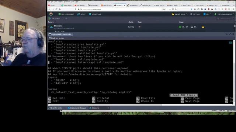The height and width of the screenshot is (132, 236).
Task: Click the terminal horizontal scrollbar
Action: coord(105,105)
